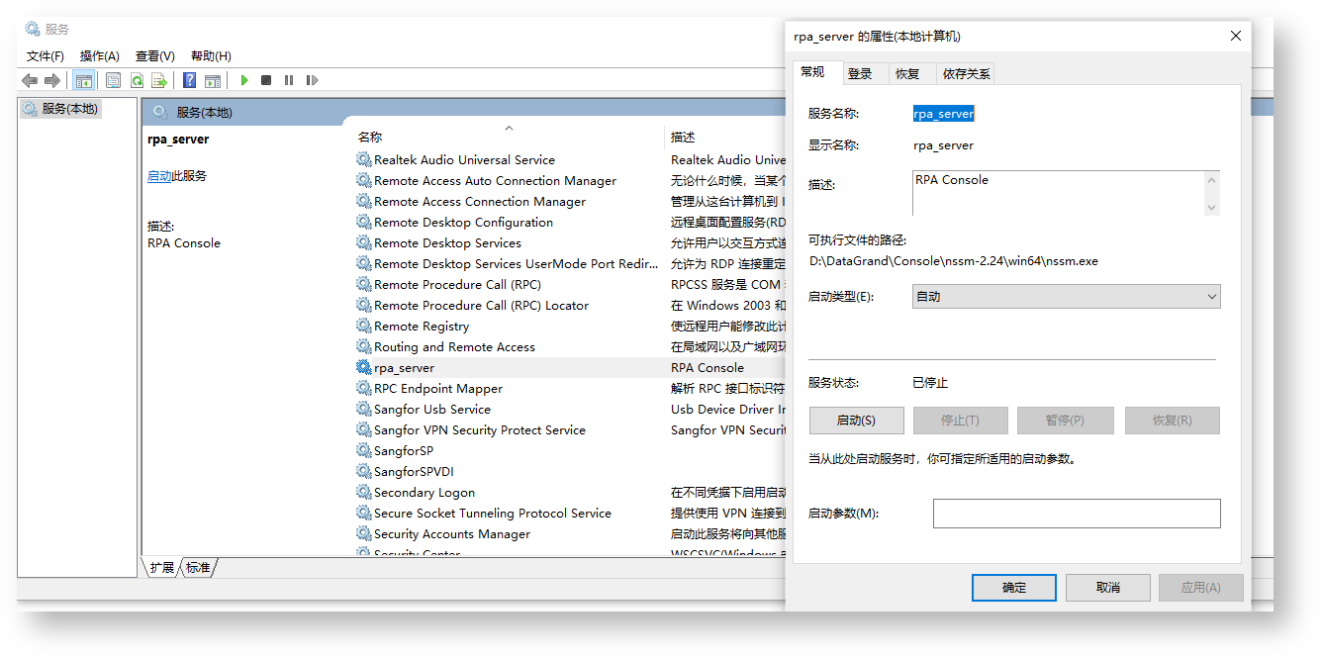This screenshot has height=659, width=1321.
Task: Click the 启动 link for this service
Action: point(159,176)
